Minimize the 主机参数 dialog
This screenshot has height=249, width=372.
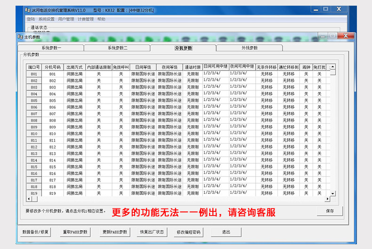tap(323, 36)
